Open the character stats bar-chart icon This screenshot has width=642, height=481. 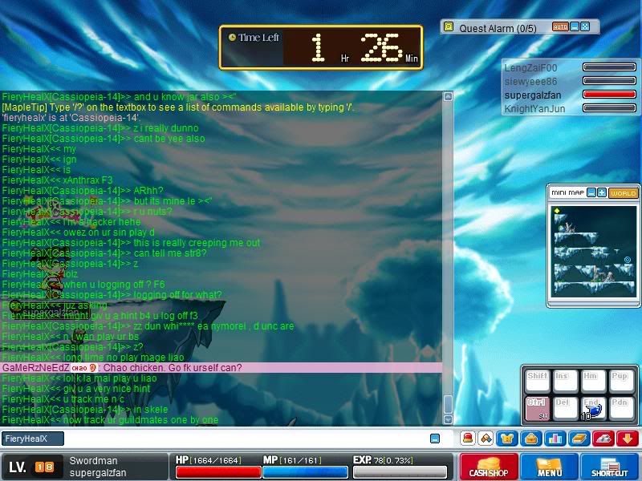tap(554, 439)
